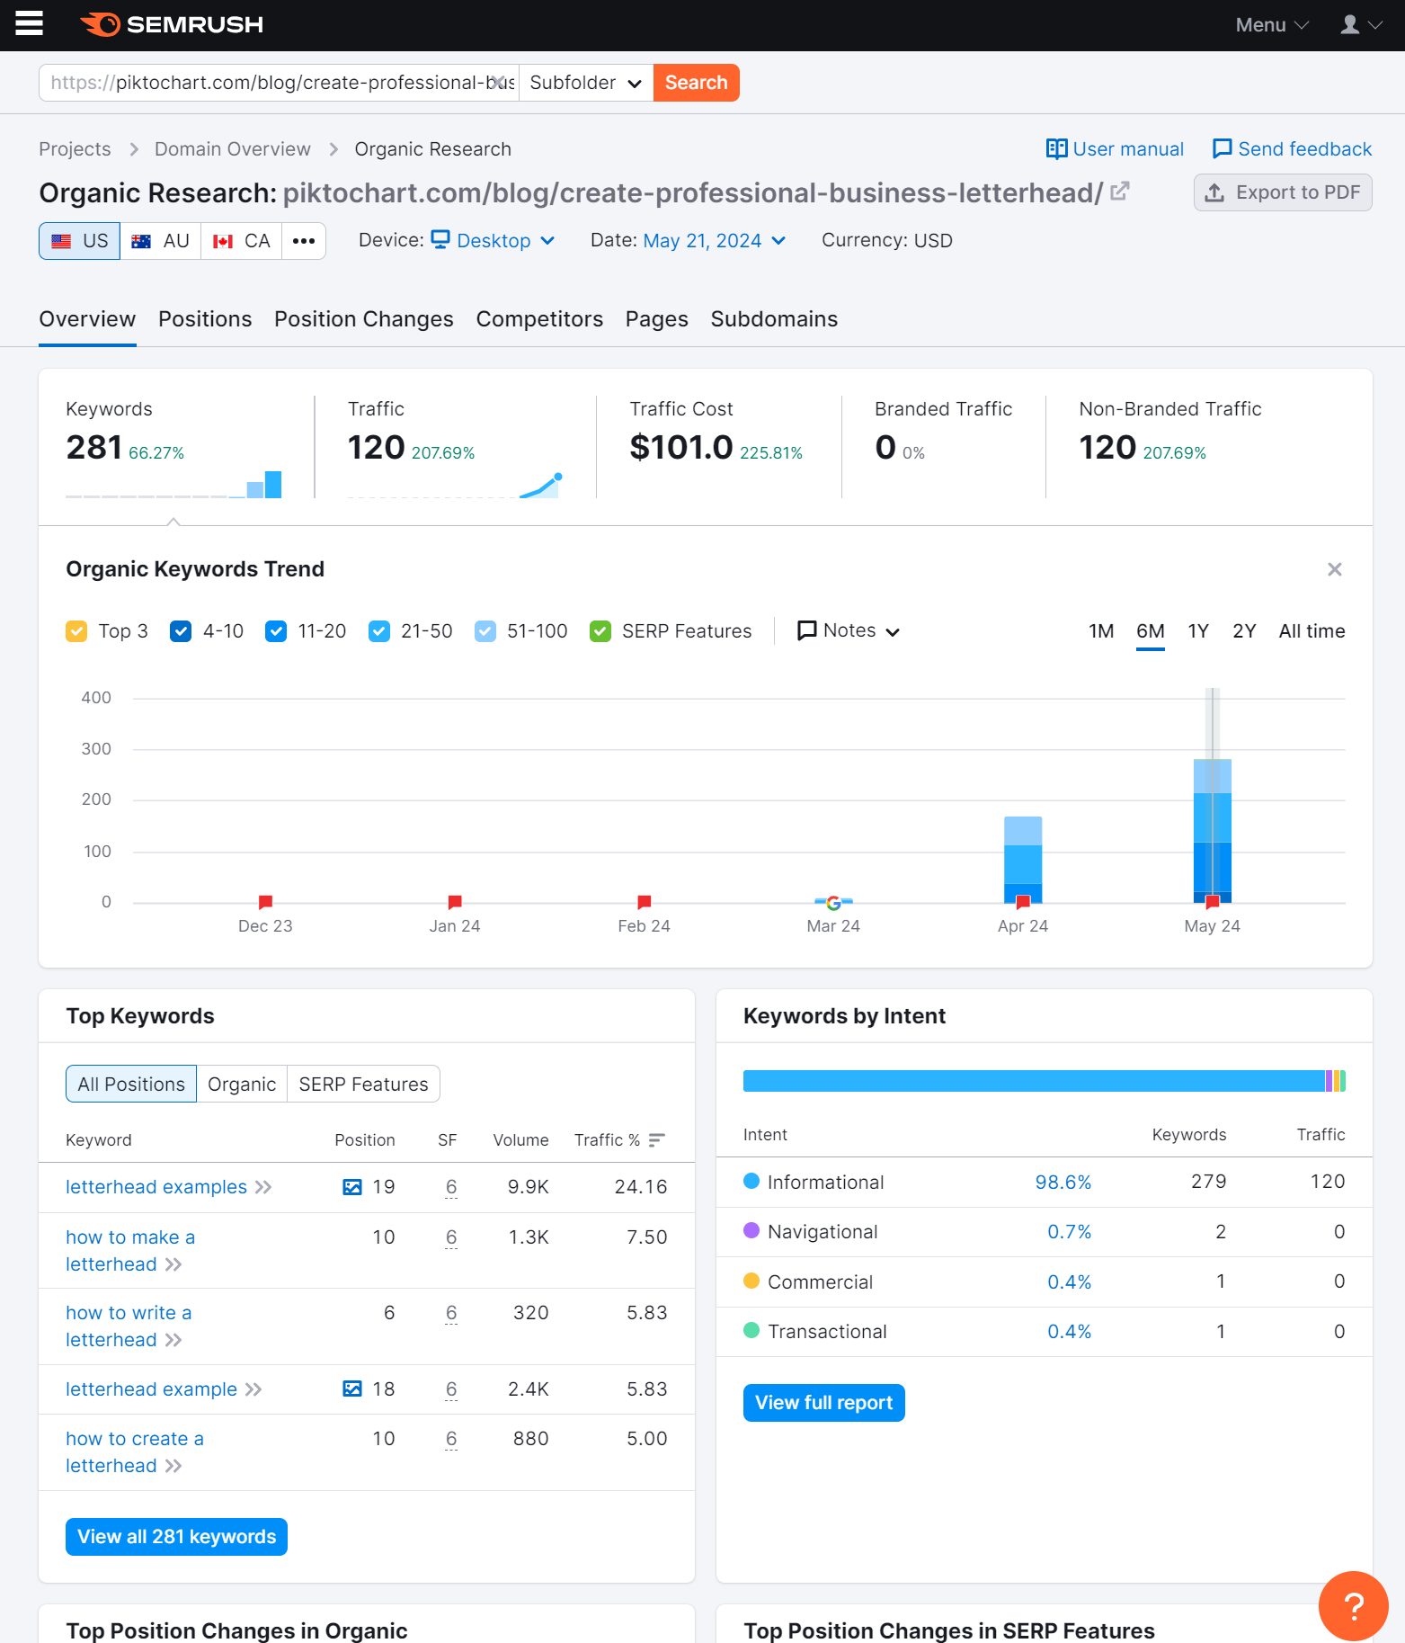This screenshot has width=1405, height=1643.
Task: Click the red note flag at Dec 23
Action: [x=265, y=901]
